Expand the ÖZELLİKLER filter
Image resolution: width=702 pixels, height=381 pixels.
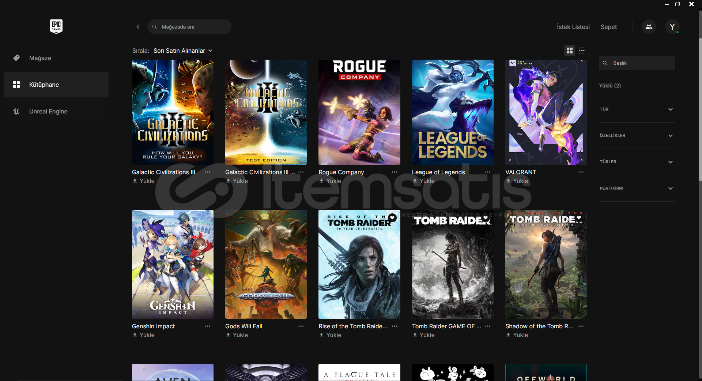[637, 135]
